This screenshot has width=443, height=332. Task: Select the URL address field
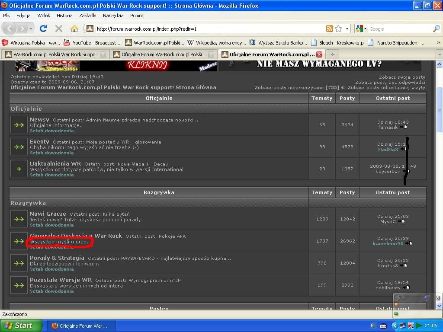210,29
